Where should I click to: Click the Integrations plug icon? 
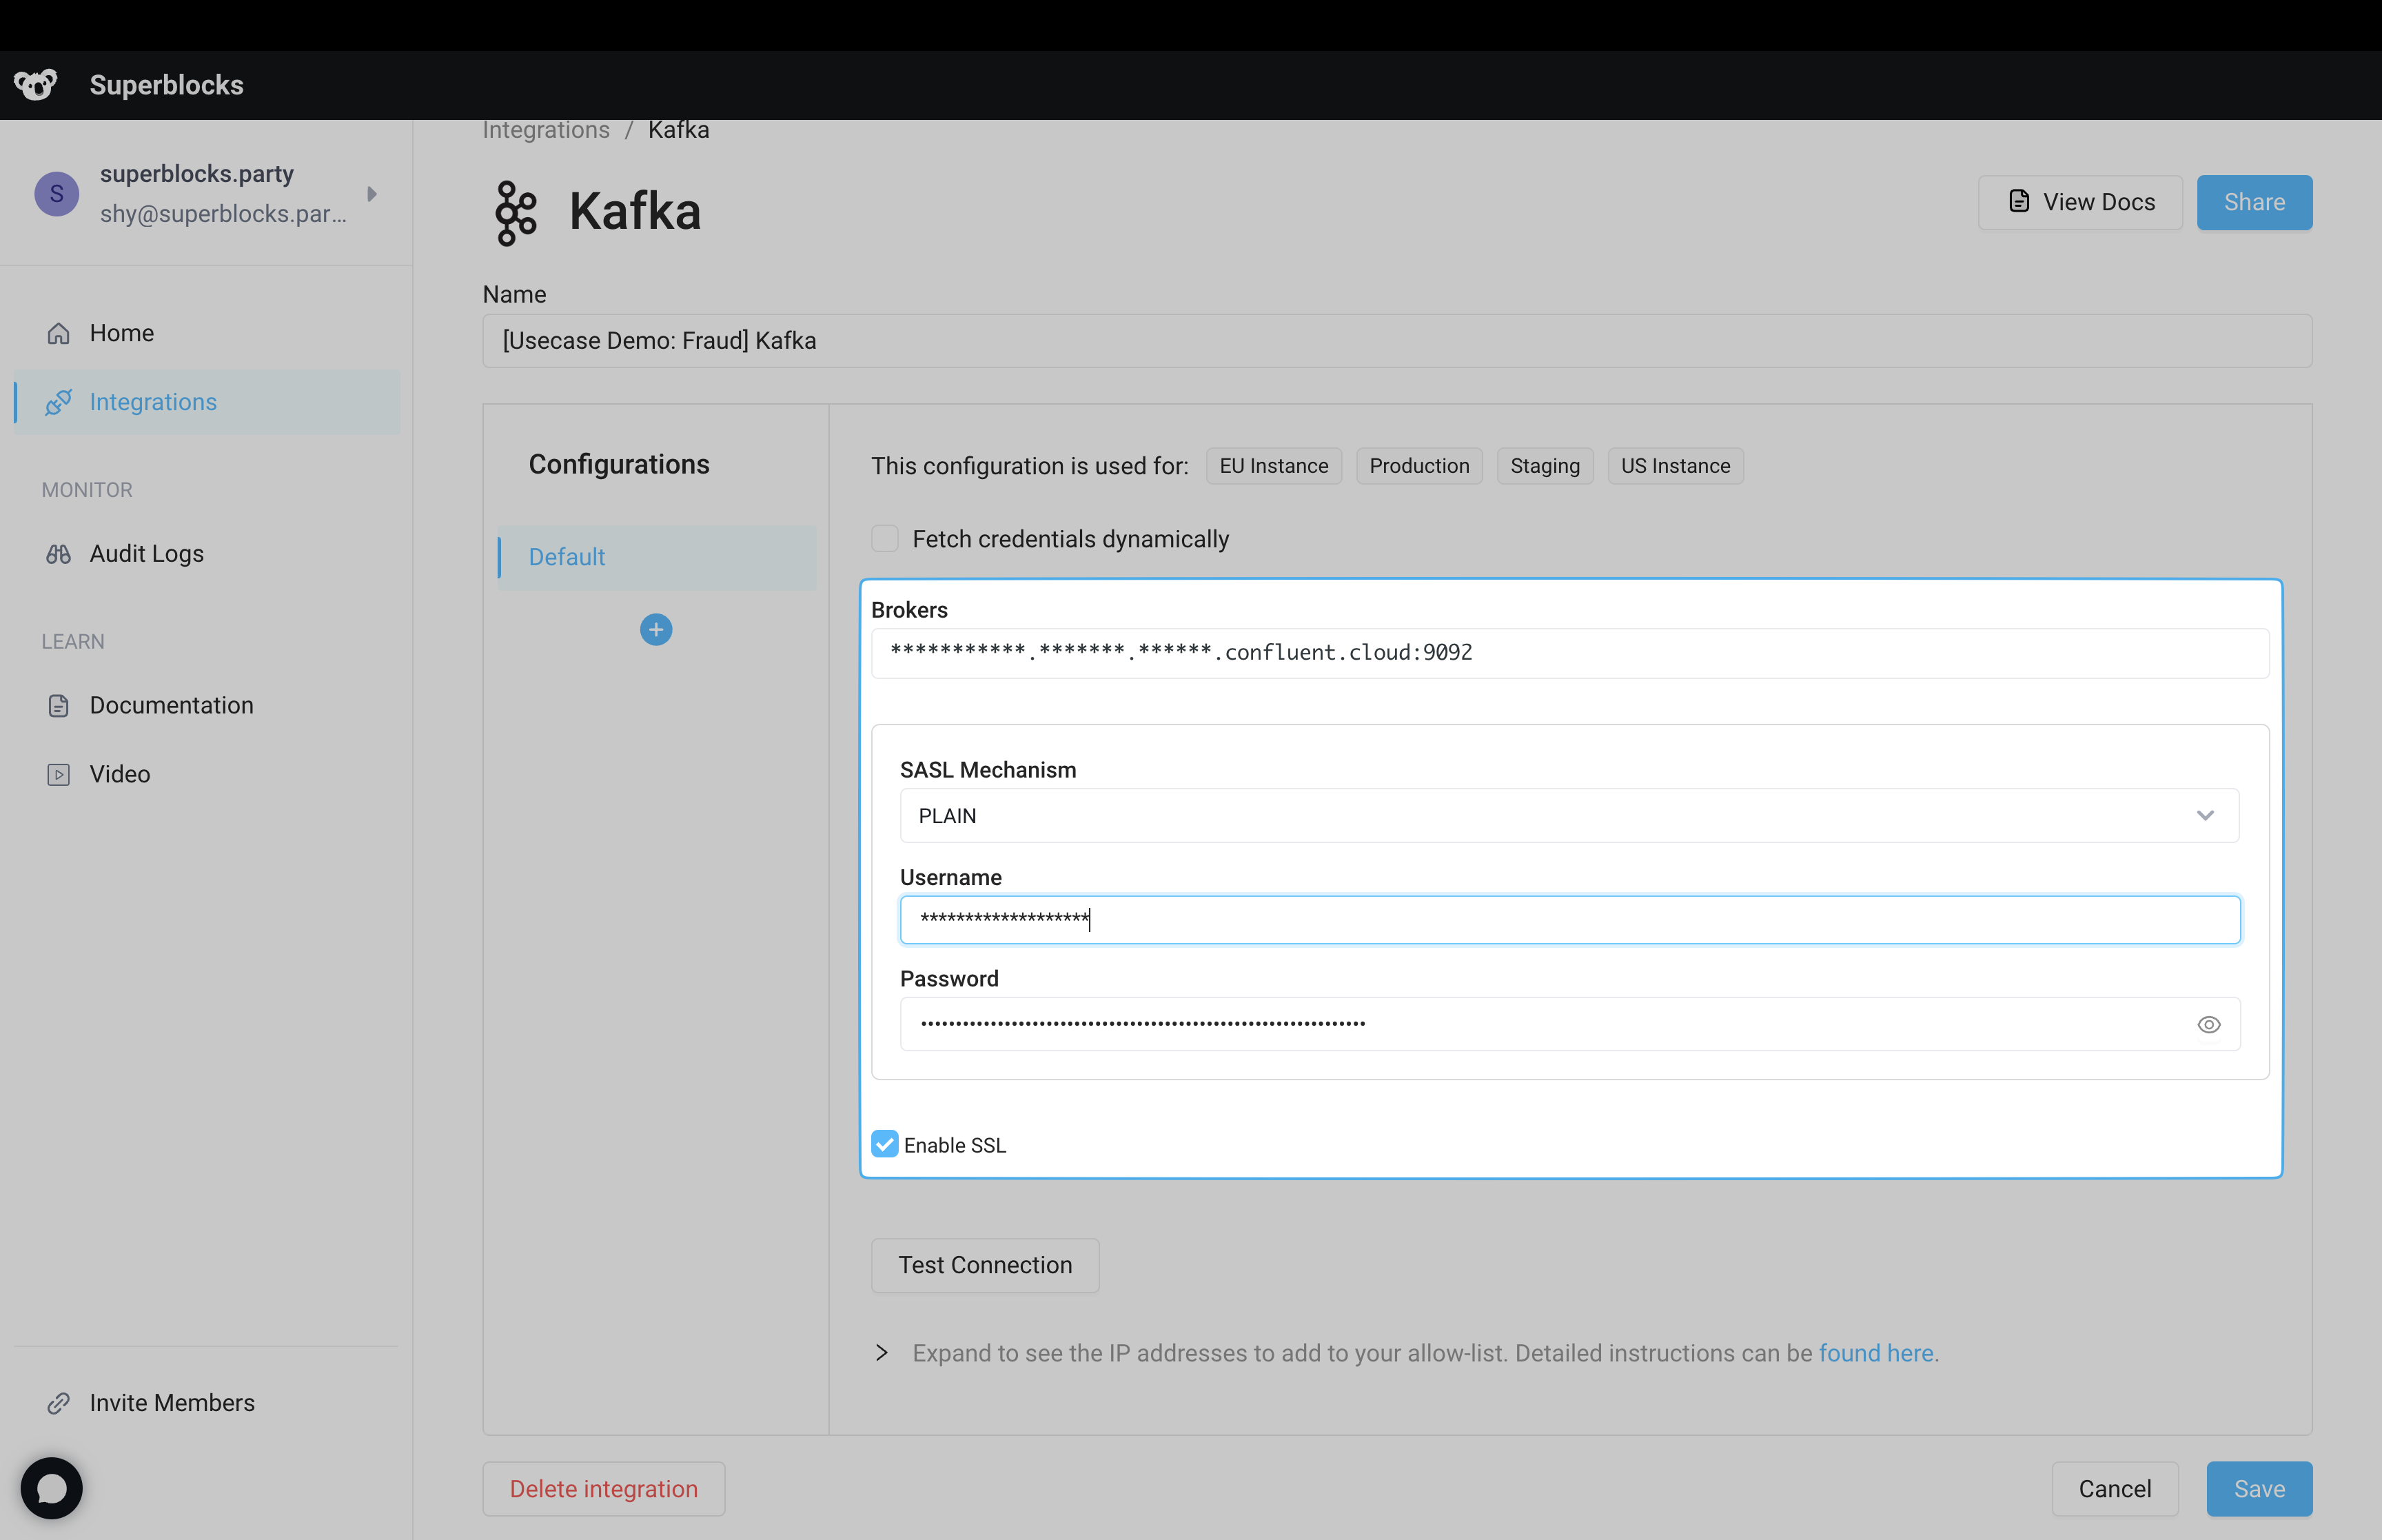59,402
